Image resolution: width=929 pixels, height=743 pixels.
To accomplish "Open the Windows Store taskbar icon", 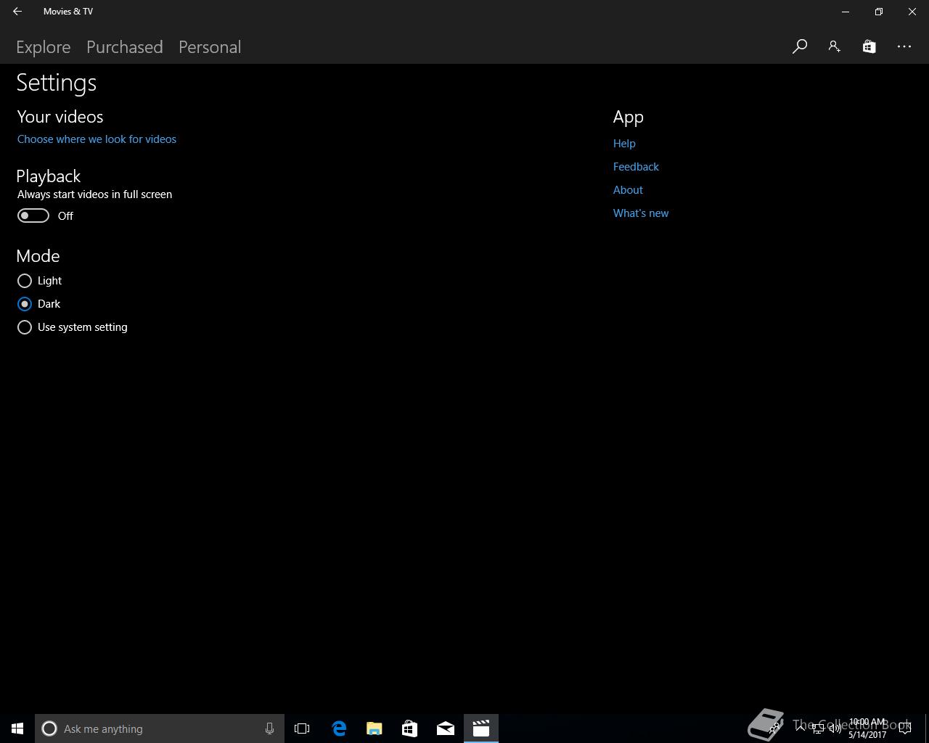I will [x=409, y=728].
